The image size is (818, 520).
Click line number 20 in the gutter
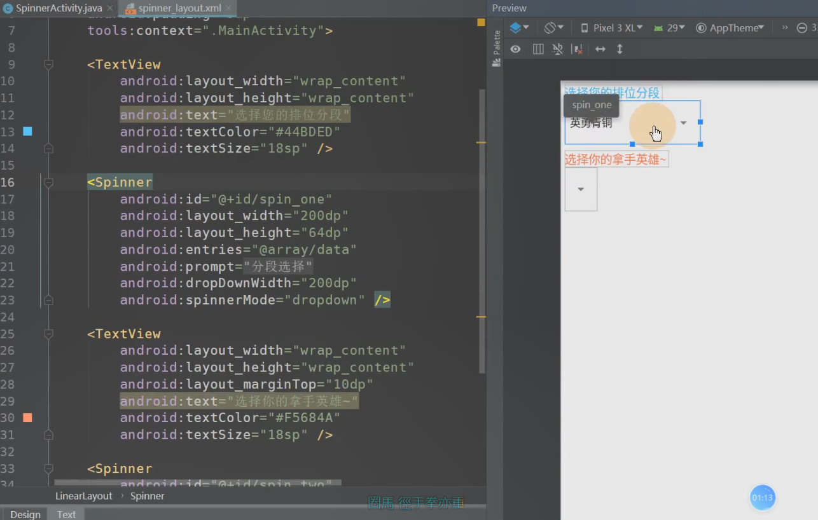click(8, 249)
